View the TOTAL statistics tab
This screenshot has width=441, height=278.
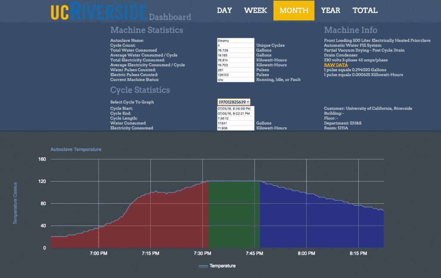point(365,10)
